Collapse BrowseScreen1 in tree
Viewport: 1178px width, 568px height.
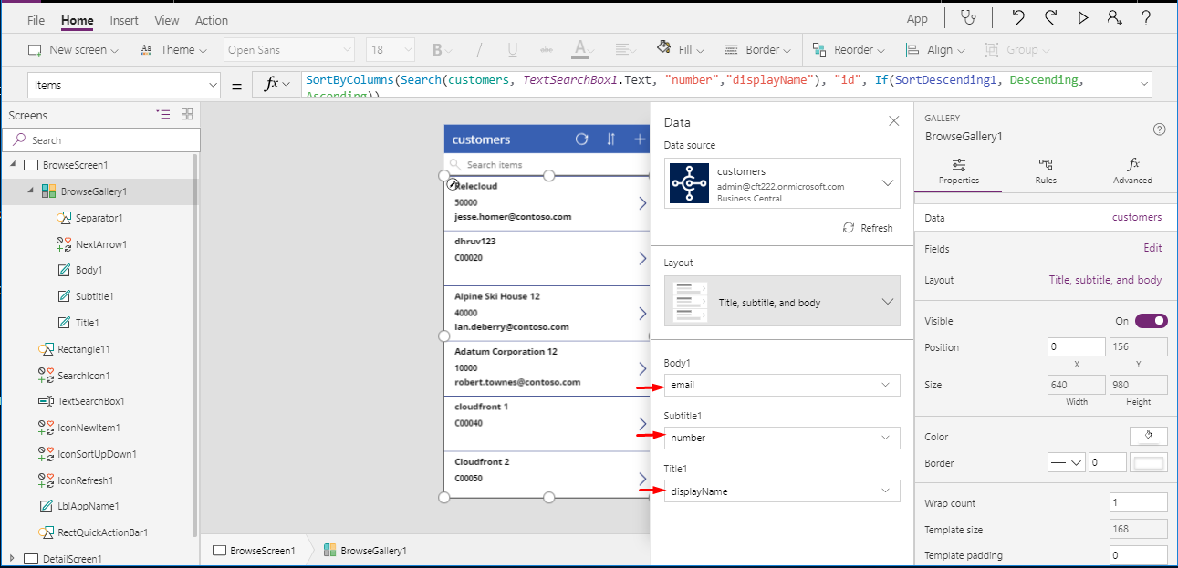click(13, 165)
